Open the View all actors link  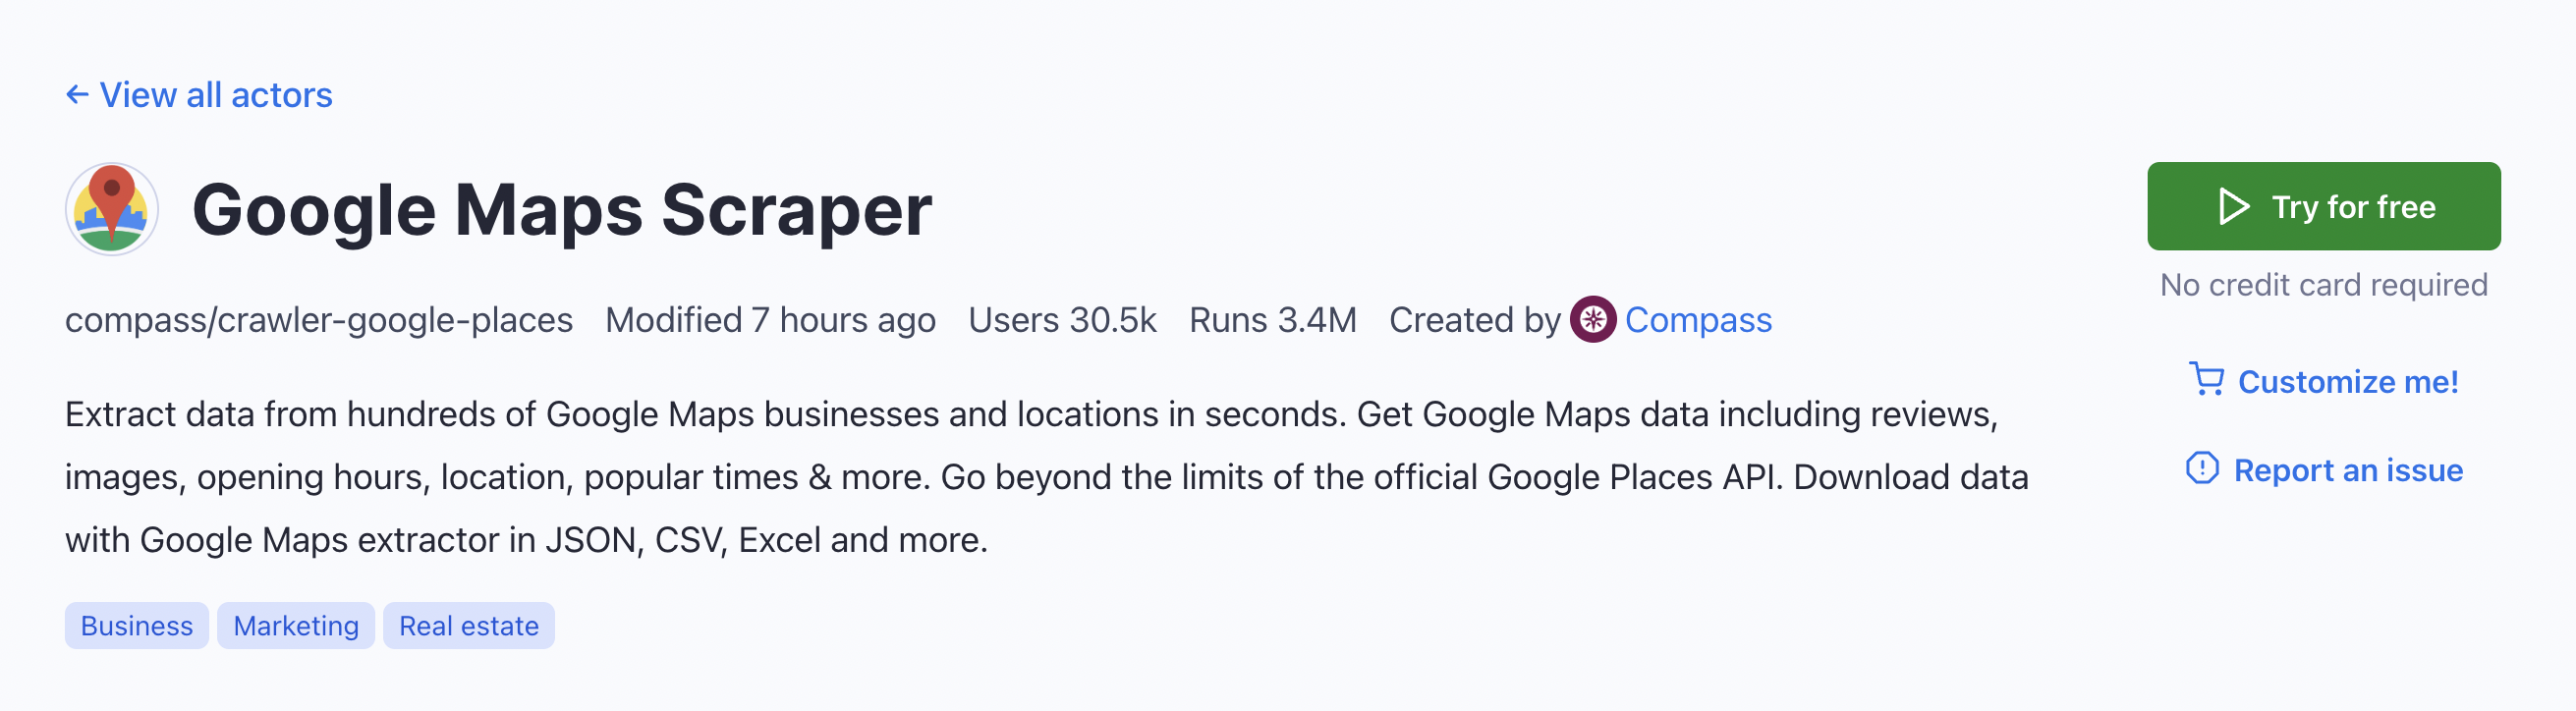click(215, 95)
